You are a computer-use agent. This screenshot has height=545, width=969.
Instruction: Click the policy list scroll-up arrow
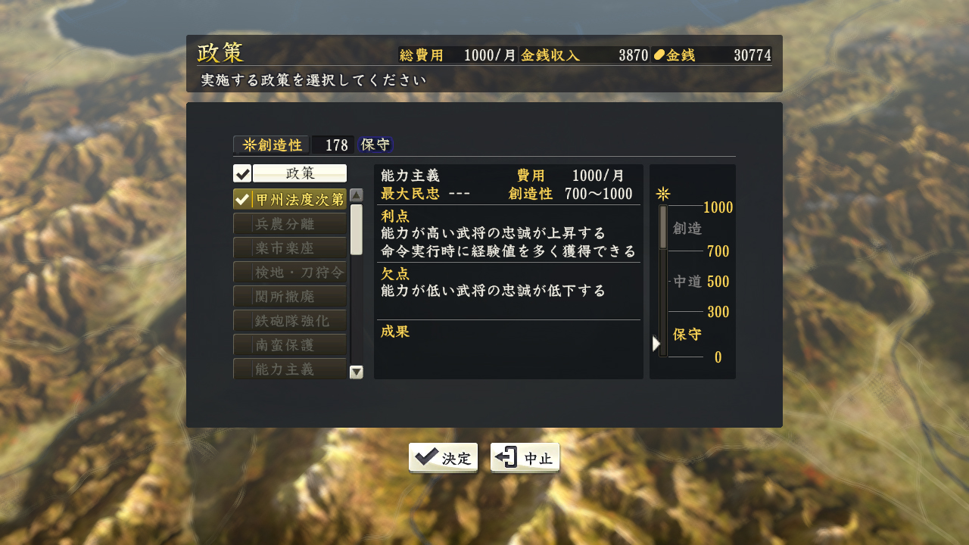pyautogui.click(x=357, y=195)
